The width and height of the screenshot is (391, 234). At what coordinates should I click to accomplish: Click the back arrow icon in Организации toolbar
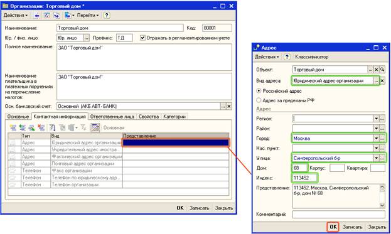(x=37, y=16)
